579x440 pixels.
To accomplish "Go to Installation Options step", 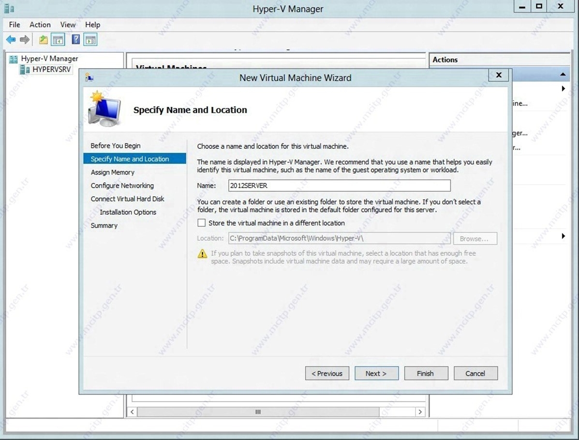I will pos(128,212).
